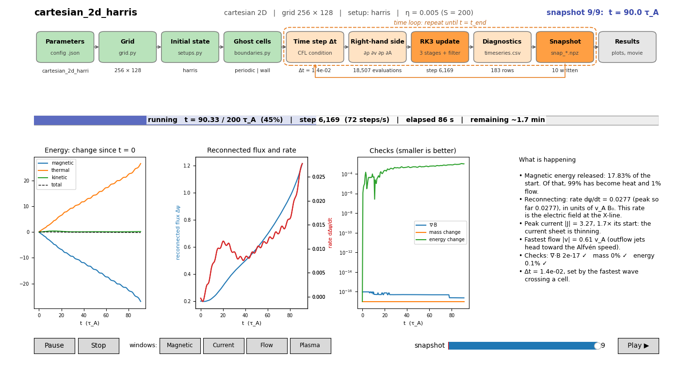Click the "256 × 128" value under Grid
Image resolution: width=679 pixels, height=368 pixels.
(x=128, y=71)
